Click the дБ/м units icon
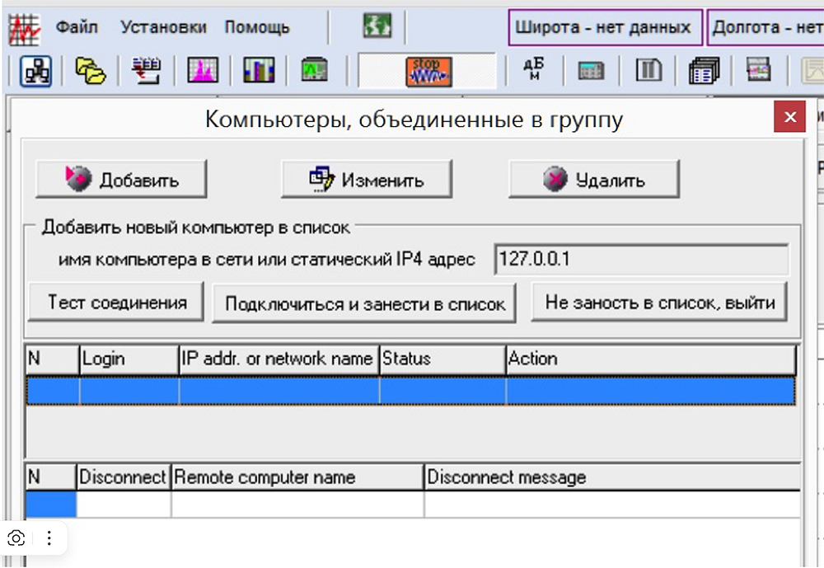Viewport: 824px width, 568px height. tap(533, 70)
